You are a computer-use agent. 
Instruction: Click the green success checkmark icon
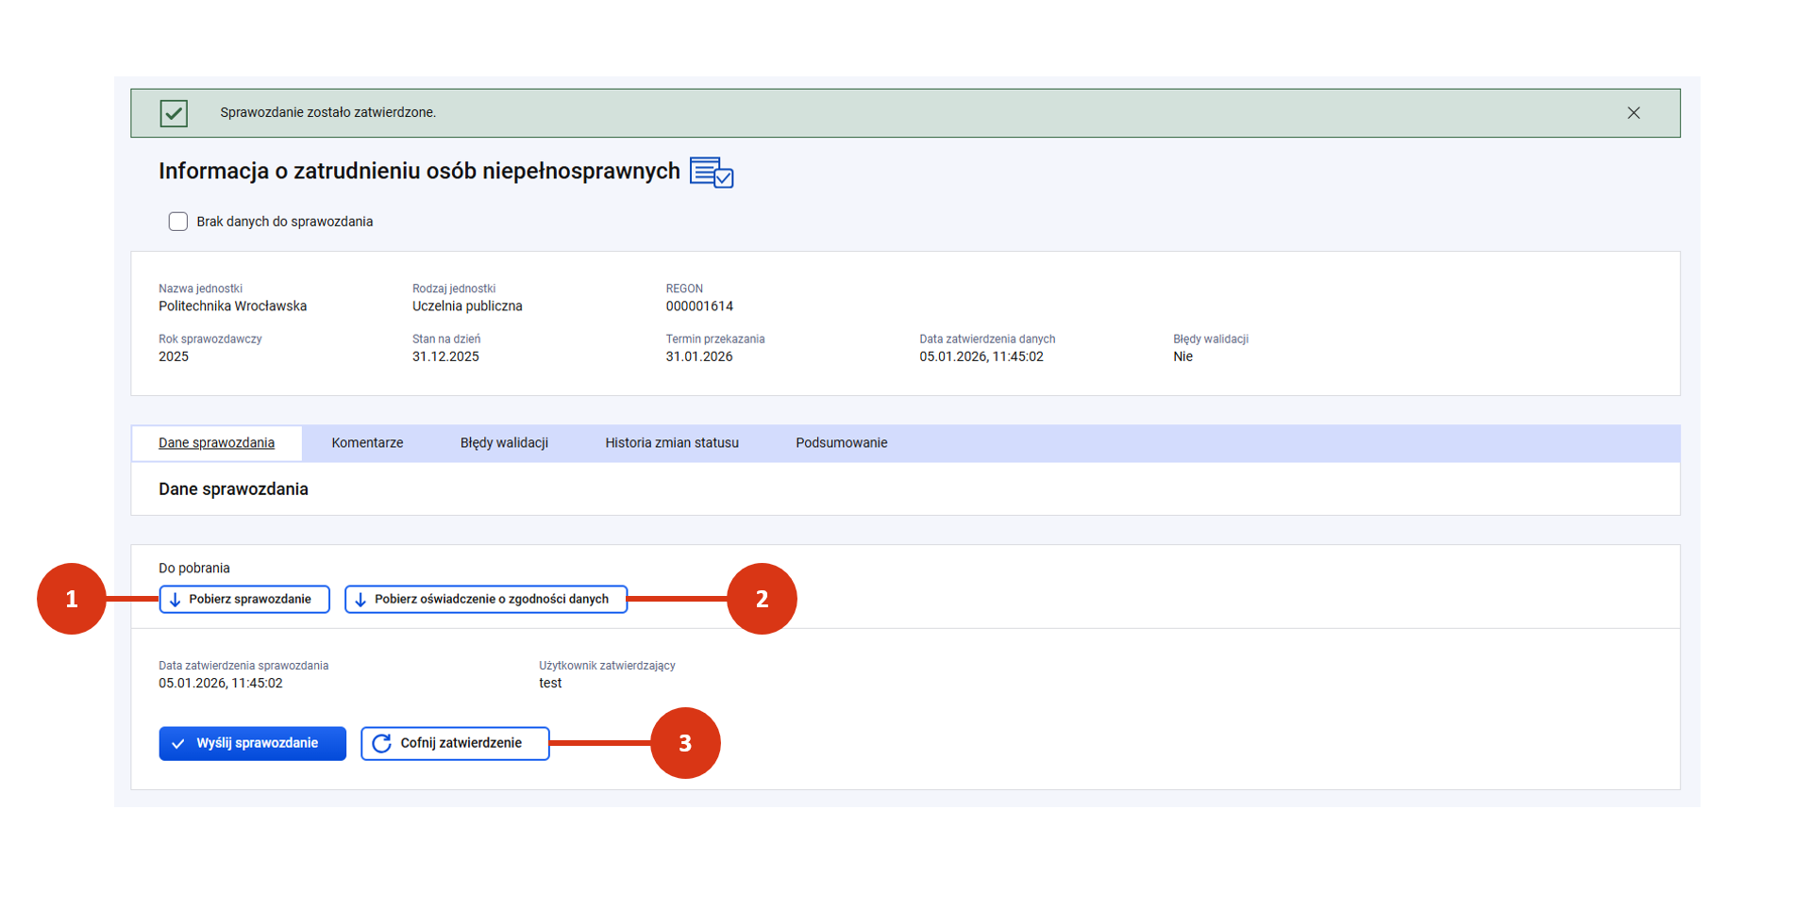pos(174,113)
